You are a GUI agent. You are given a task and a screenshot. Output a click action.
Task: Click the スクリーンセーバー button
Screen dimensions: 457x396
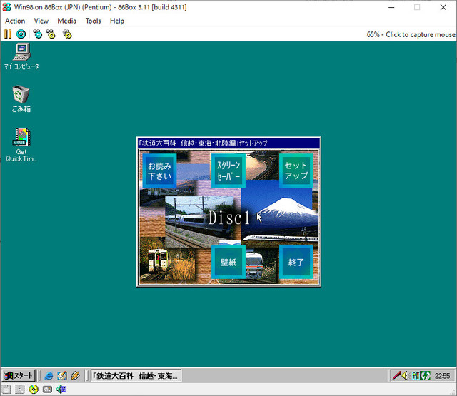(228, 171)
